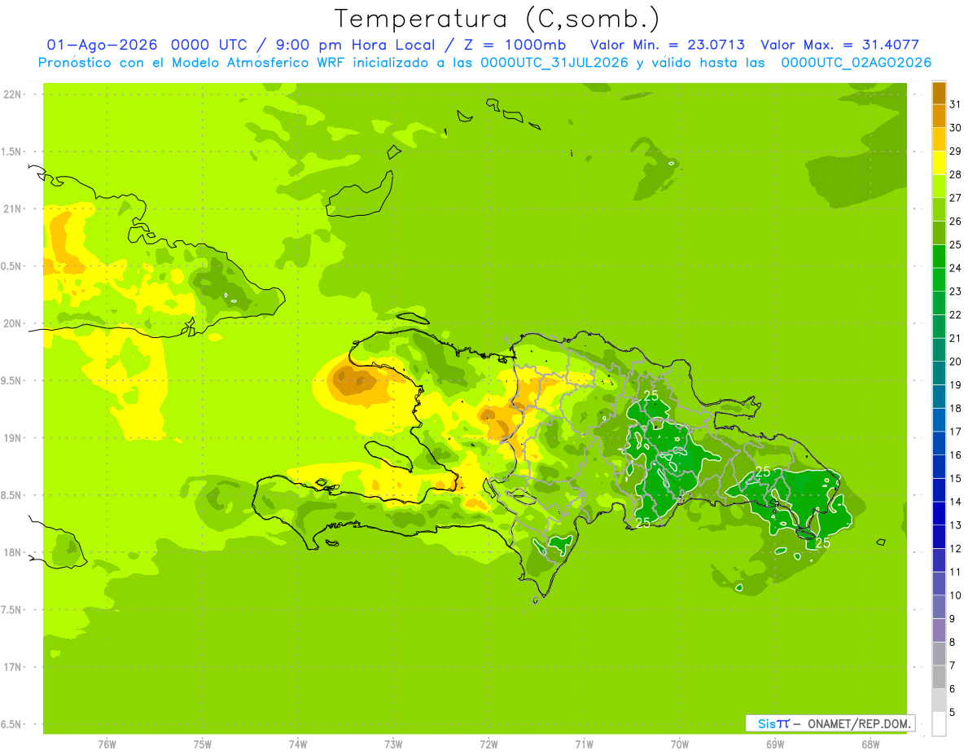Click the '31' legend value label

(x=956, y=104)
